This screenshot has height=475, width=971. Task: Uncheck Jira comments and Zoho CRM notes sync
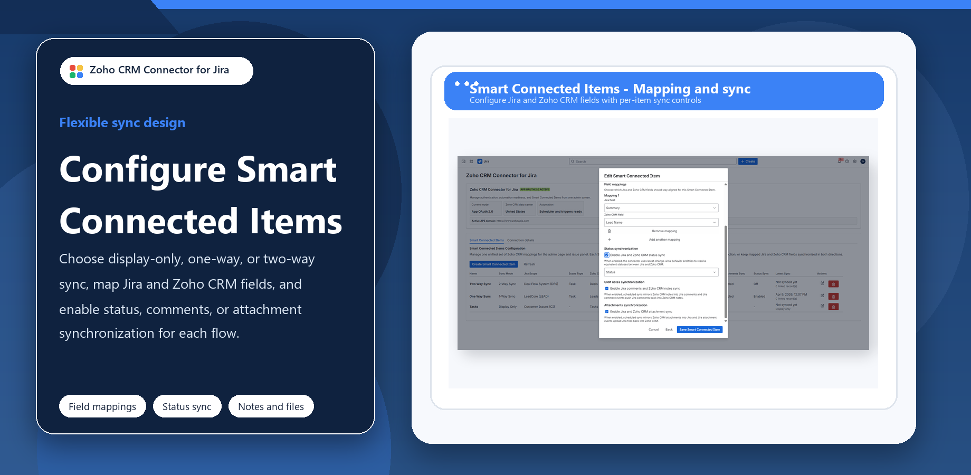coord(607,288)
